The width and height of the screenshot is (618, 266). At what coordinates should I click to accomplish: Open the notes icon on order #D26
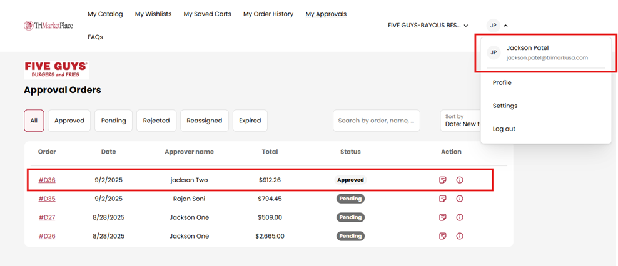click(x=443, y=236)
